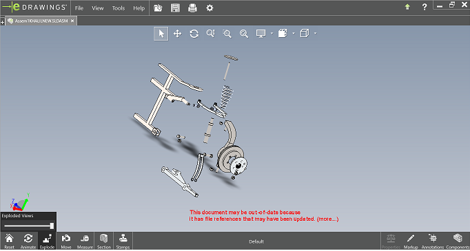Image resolution: width=470 pixels, height=251 pixels.
Task: Click the XYZ orientation triad
Action: click(x=20, y=203)
